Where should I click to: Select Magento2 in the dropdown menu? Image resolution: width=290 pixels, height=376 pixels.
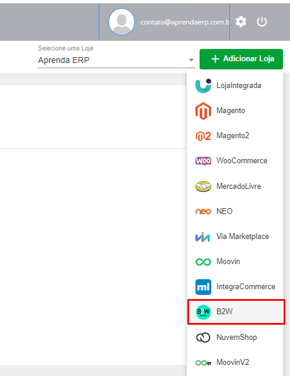tap(235, 136)
